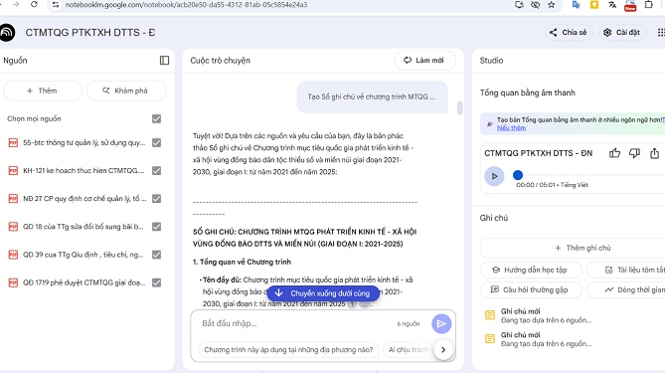Dislike the audio overview with thumbs down
This screenshot has height=373, width=665.
coord(634,153)
